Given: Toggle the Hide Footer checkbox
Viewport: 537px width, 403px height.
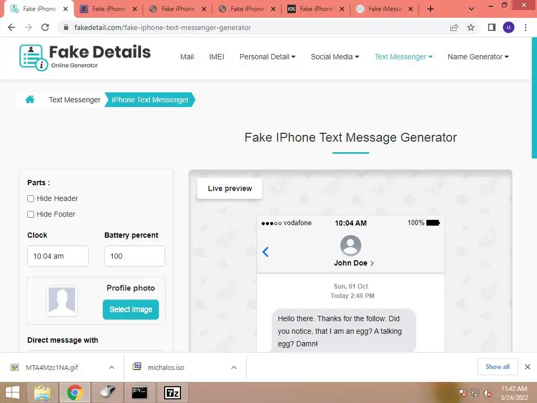Looking at the screenshot, I should (30, 214).
